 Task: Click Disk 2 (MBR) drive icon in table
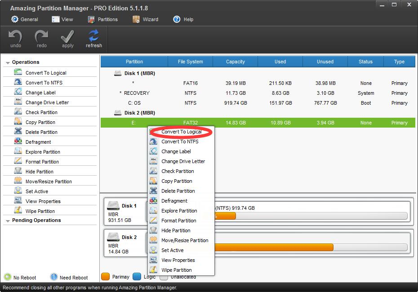click(x=118, y=112)
